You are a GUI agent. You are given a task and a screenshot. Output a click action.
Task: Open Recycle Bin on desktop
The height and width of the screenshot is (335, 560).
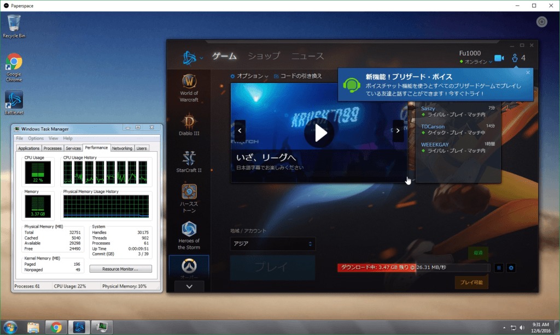pyautogui.click(x=14, y=26)
